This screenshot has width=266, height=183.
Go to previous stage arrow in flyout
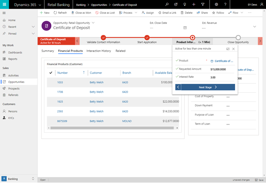click(178, 87)
